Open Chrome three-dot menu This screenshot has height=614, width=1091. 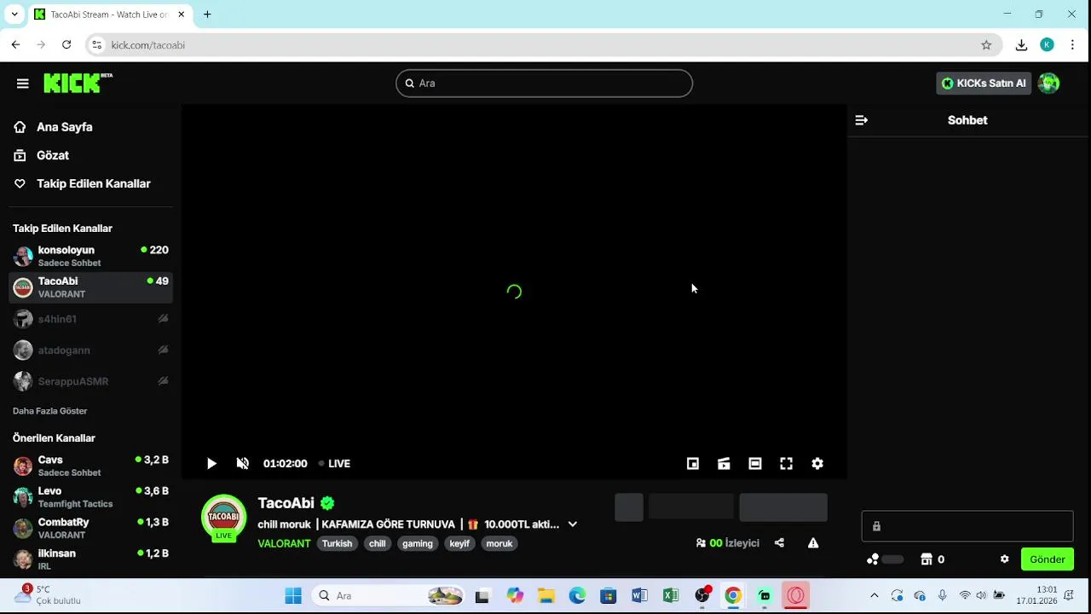pyautogui.click(x=1072, y=45)
